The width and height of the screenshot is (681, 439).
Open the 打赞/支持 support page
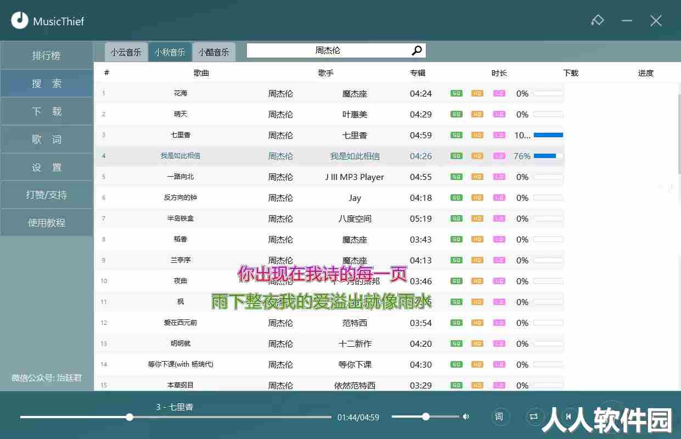coord(47,195)
